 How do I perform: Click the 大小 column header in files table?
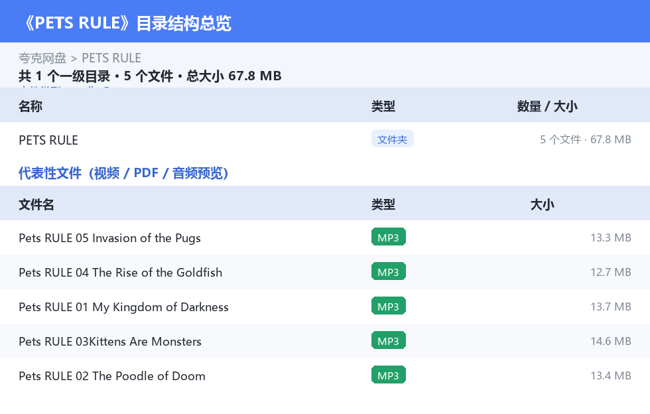[542, 204]
